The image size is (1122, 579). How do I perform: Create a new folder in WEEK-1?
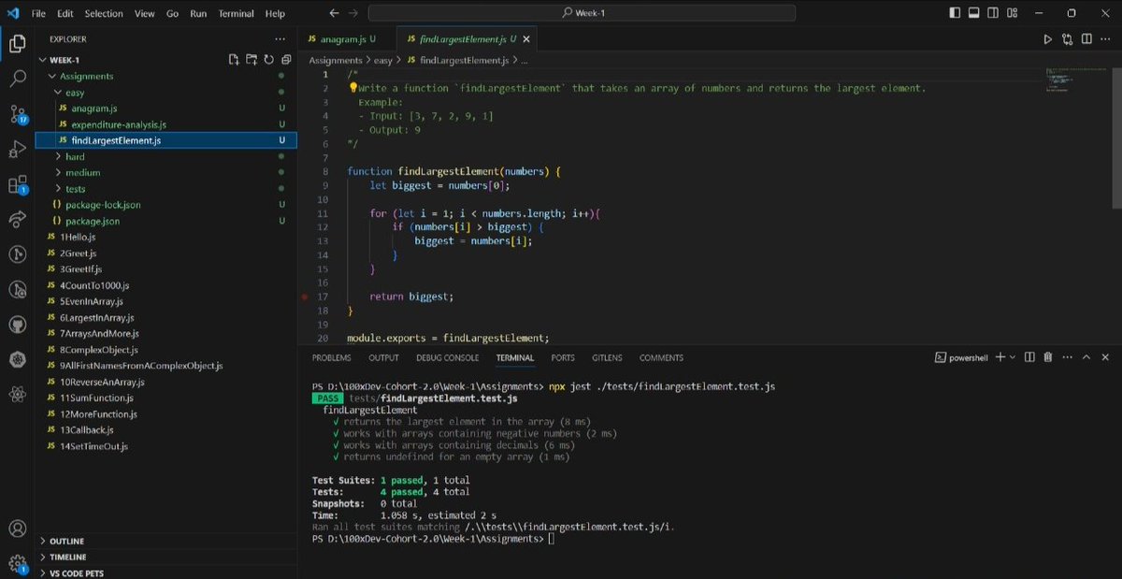(251, 60)
